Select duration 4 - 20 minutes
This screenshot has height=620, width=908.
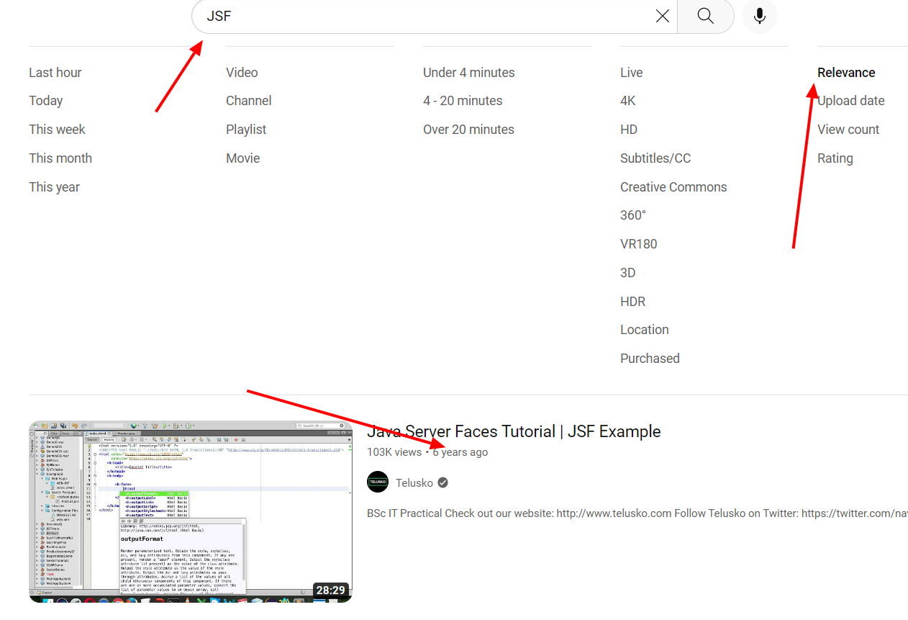(x=463, y=101)
